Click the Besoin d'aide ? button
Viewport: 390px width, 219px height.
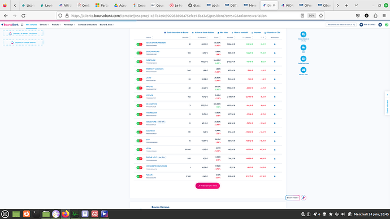pos(293,198)
